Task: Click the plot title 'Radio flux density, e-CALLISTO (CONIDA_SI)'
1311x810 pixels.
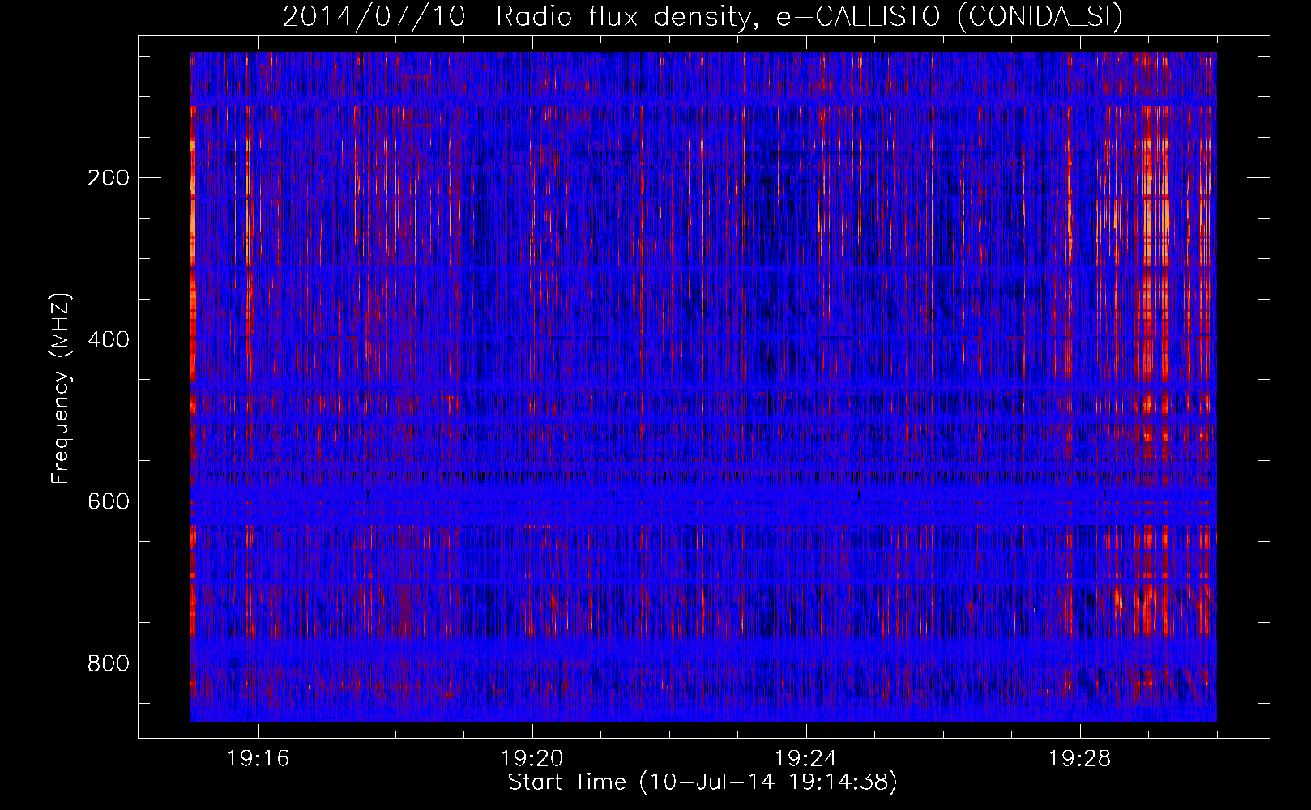Action: tap(809, 17)
